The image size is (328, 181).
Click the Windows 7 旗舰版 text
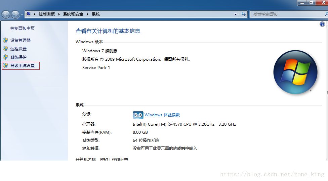pos(100,51)
